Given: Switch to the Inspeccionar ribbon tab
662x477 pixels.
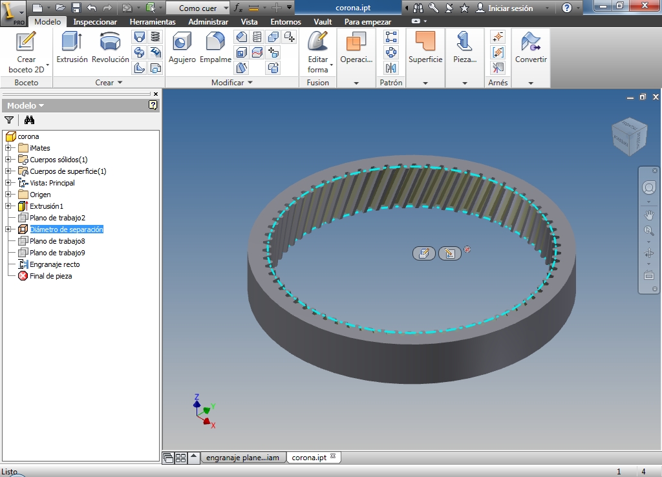Looking at the screenshot, I should [x=95, y=22].
